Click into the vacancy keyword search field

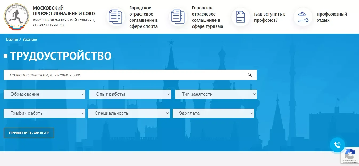pos(130,75)
